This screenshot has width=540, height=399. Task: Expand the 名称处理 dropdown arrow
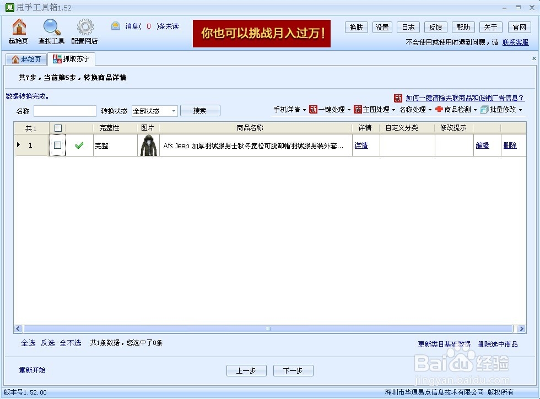(x=429, y=109)
